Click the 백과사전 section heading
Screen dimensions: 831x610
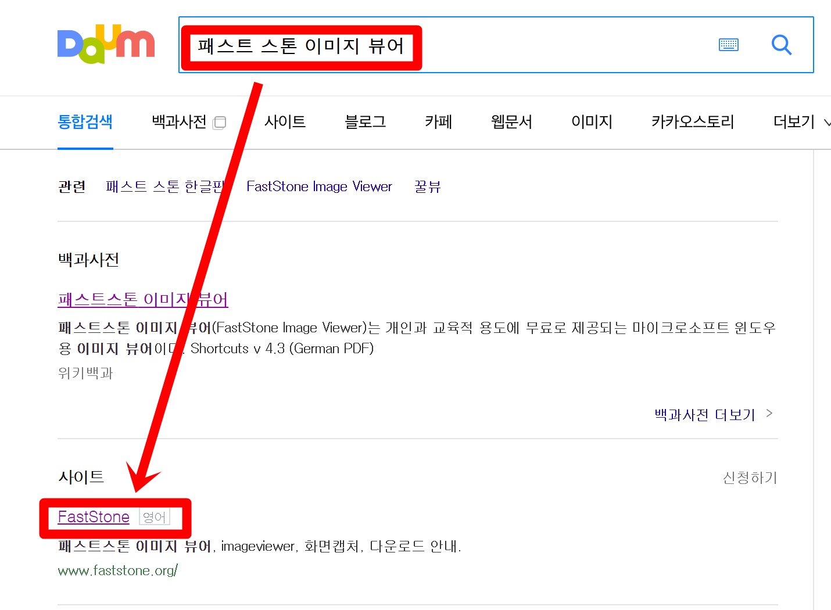point(88,260)
